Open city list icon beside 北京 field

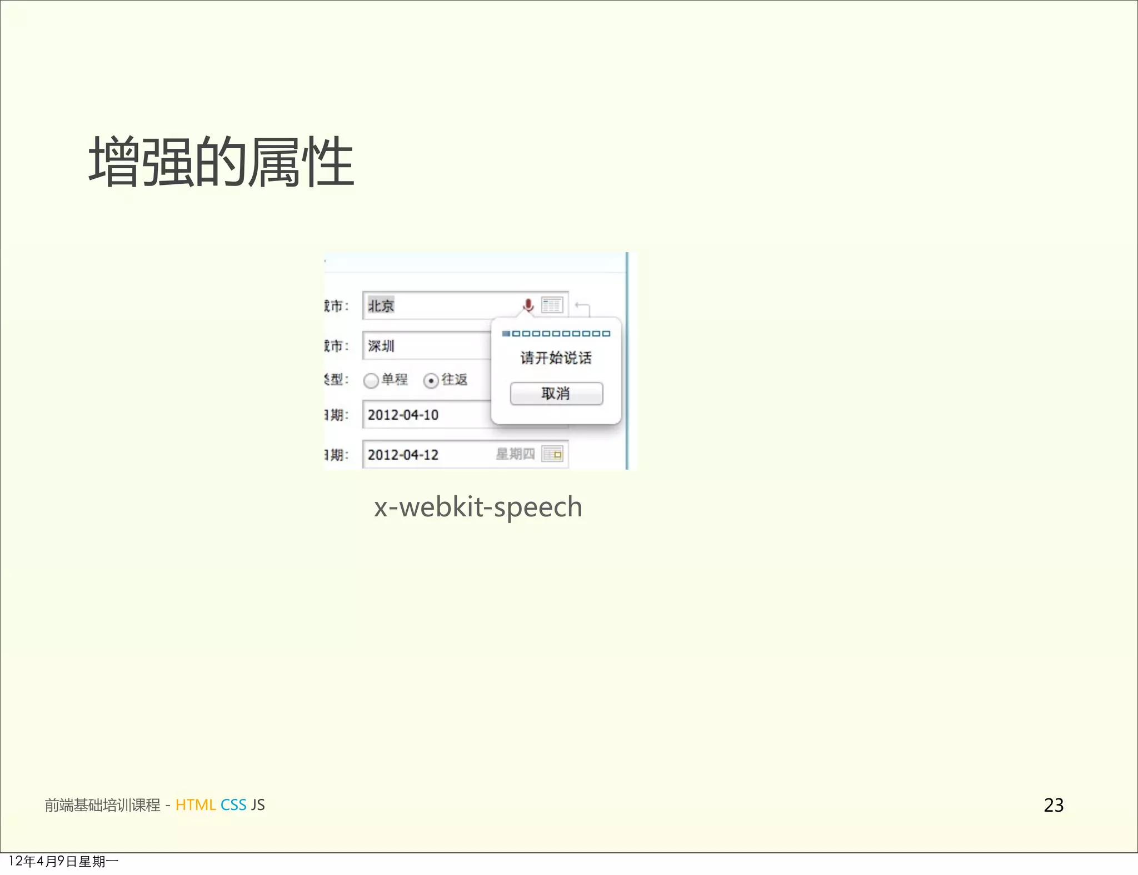pos(552,305)
